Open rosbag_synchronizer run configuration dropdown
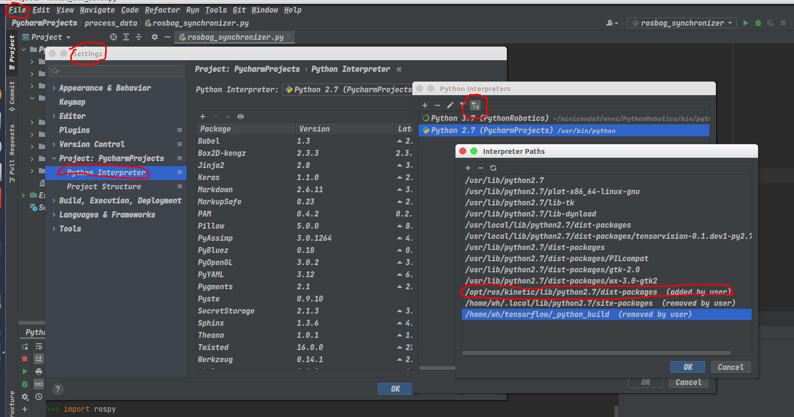The width and height of the screenshot is (794, 417). 682,23
